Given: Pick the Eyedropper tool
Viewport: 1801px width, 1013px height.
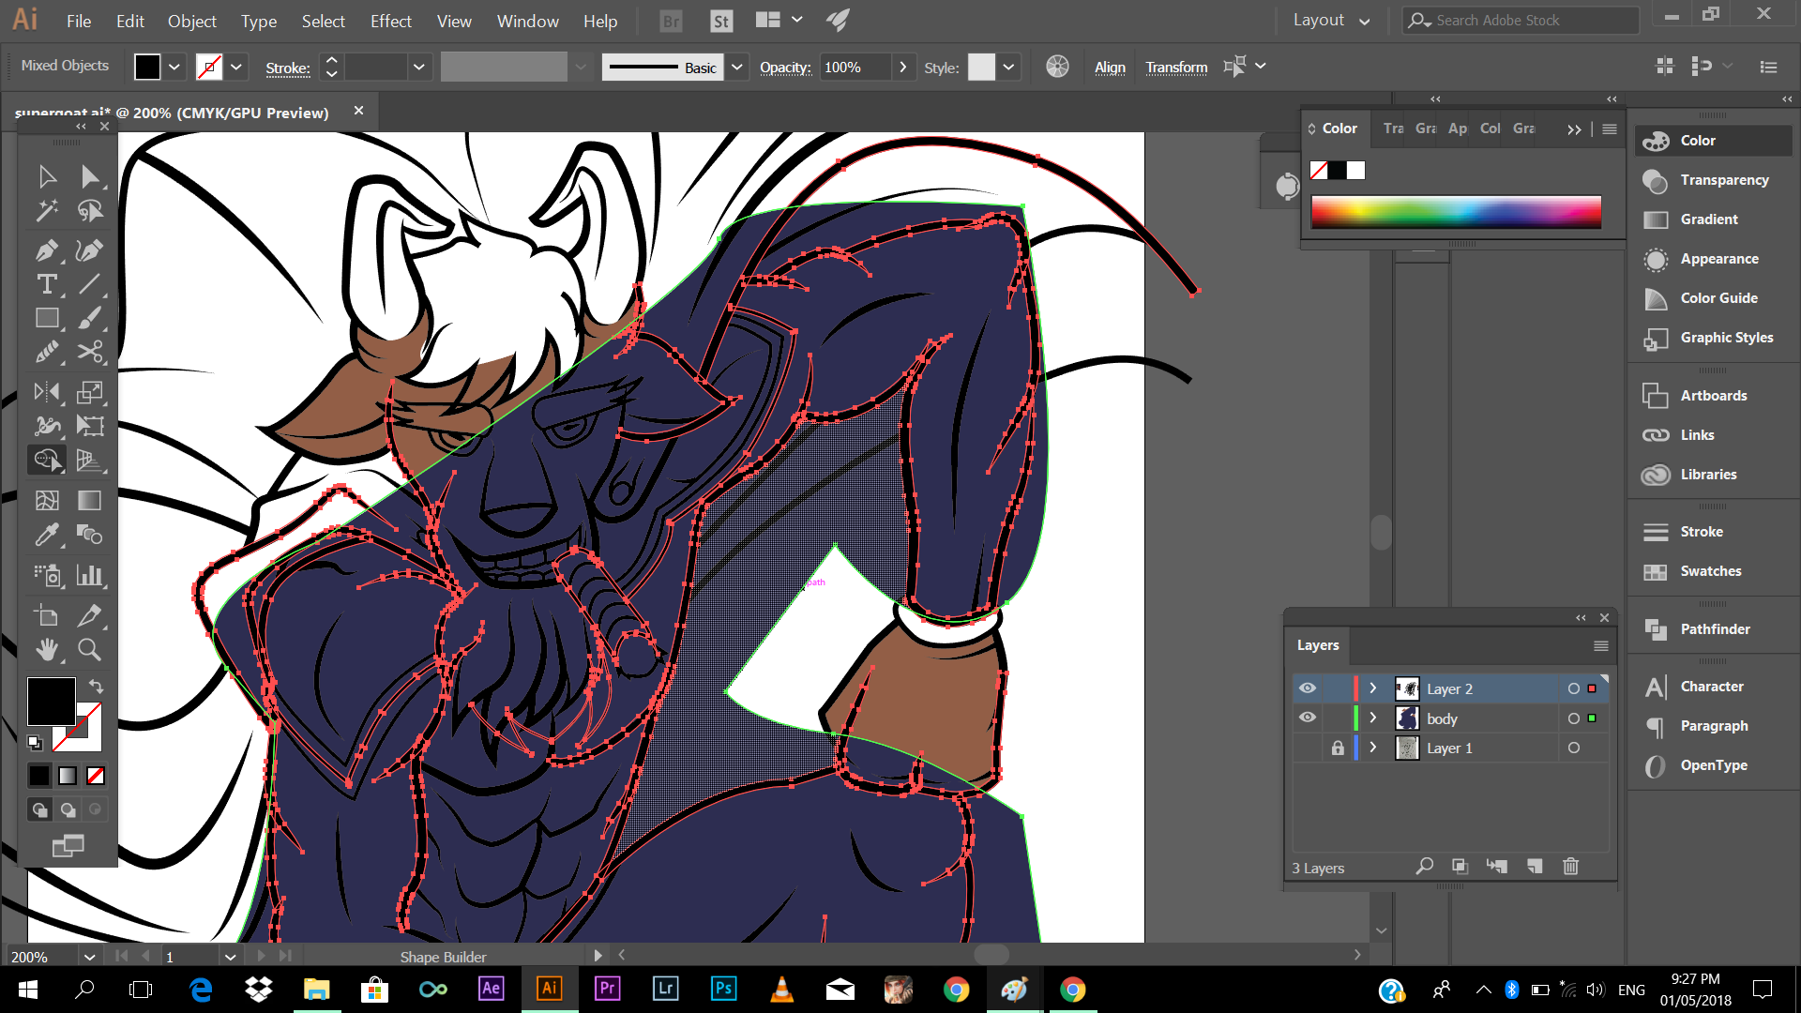Looking at the screenshot, I should tap(46, 535).
